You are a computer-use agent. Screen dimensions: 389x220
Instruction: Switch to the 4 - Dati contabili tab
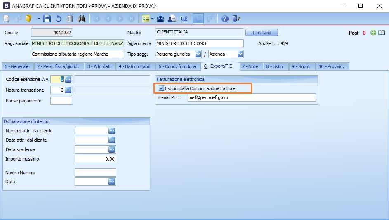135,66
